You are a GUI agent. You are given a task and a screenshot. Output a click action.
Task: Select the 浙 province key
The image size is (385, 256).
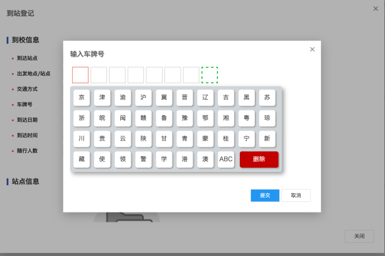coord(82,118)
